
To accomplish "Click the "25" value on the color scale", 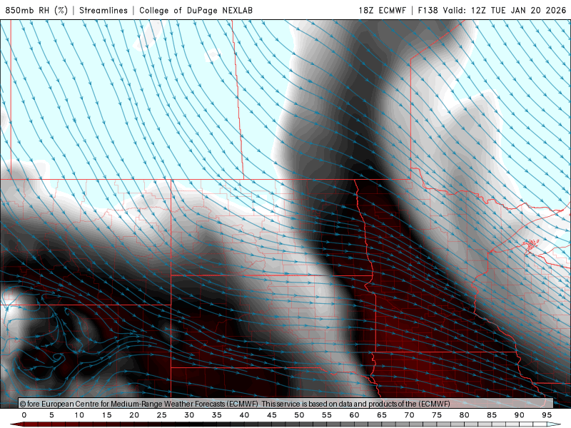I will coord(162,415).
